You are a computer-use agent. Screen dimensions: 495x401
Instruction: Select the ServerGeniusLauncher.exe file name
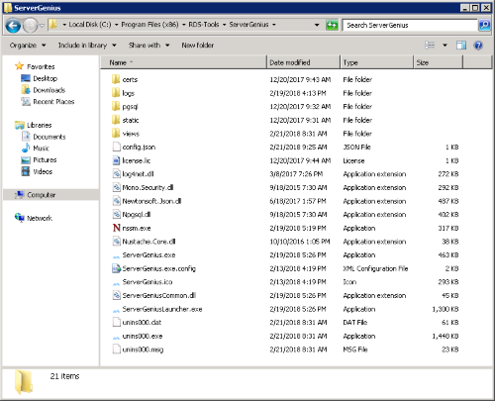pyautogui.click(x=162, y=309)
